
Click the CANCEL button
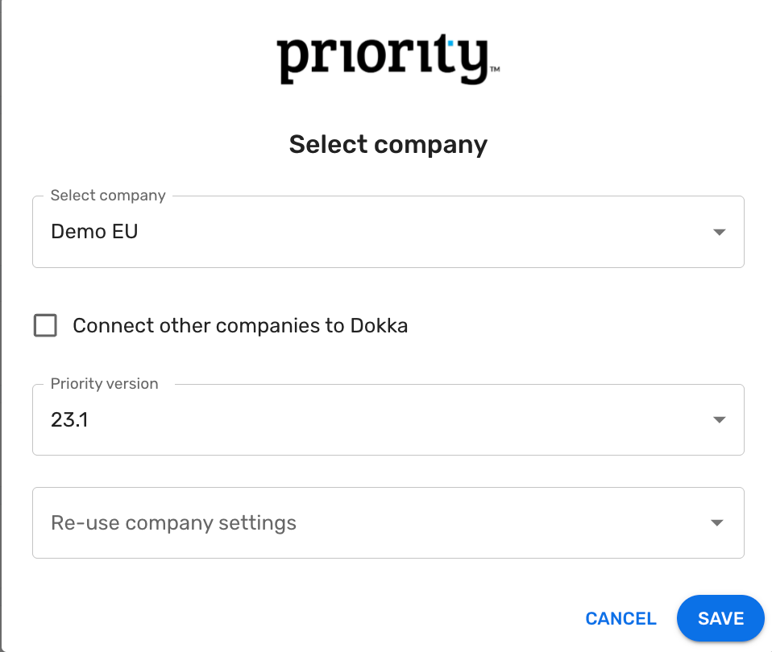621,618
